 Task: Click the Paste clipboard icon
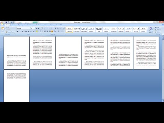3,28
